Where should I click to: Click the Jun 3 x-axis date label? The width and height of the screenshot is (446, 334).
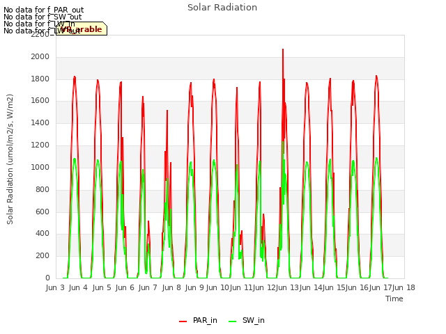55,287
